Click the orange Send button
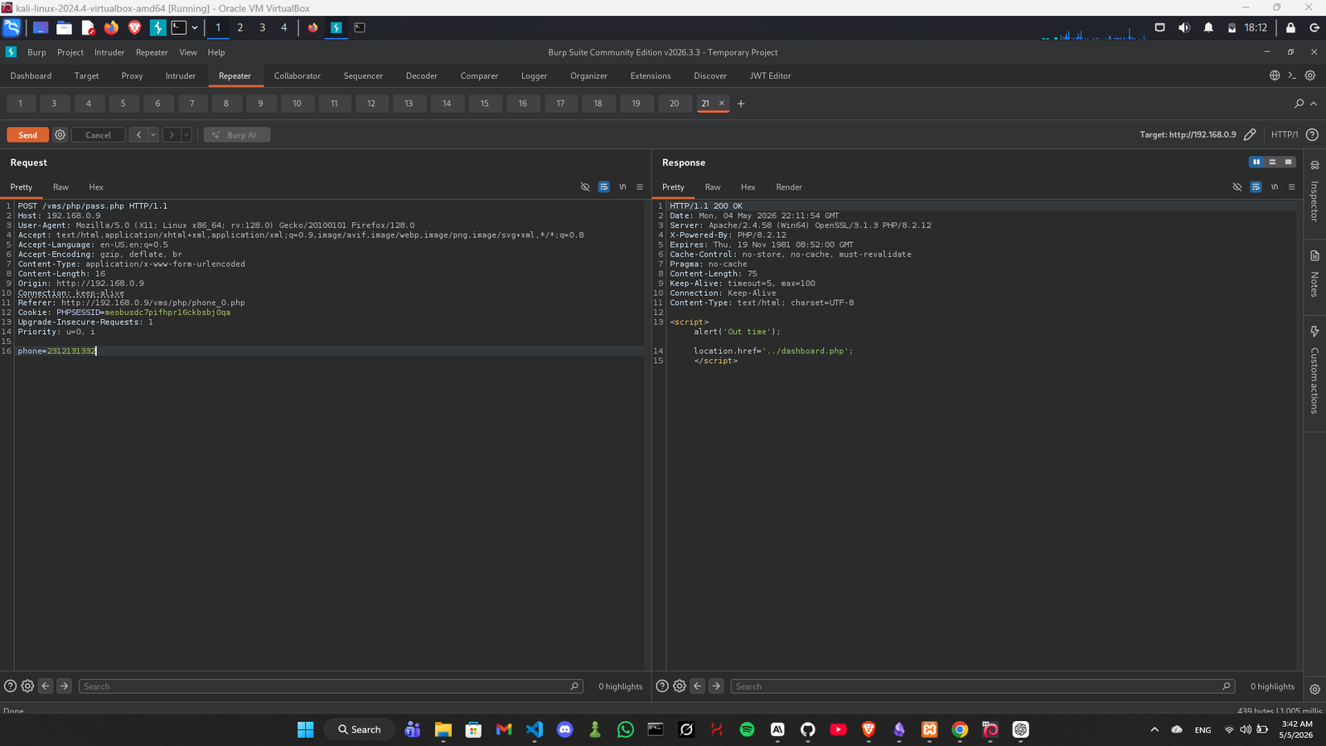This screenshot has height=746, width=1326. pyautogui.click(x=27, y=135)
